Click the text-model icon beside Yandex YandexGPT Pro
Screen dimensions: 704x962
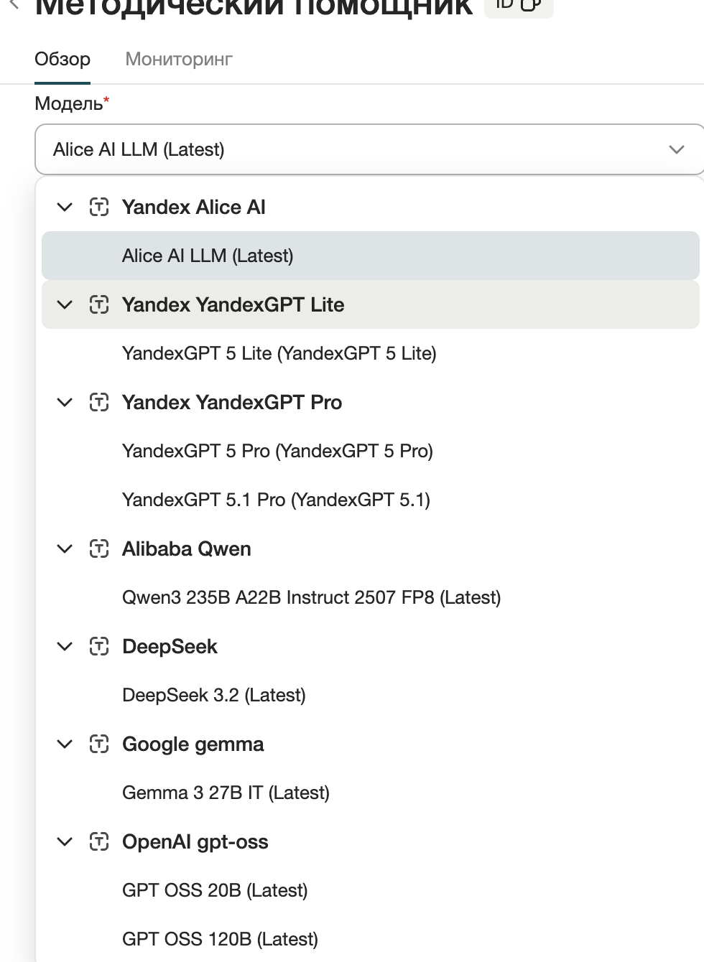[x=99, y=403]
